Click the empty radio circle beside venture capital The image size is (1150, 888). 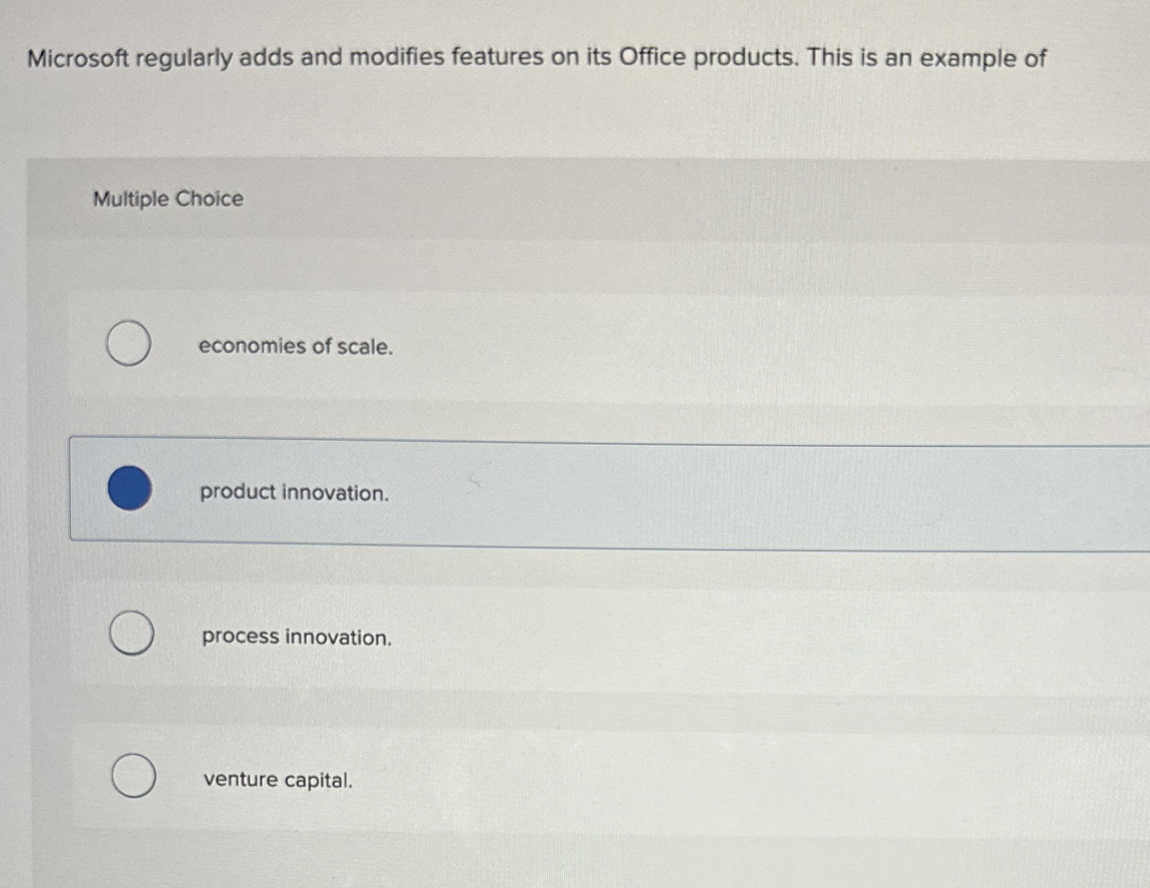pyautogui.click(x=134, y=777)
